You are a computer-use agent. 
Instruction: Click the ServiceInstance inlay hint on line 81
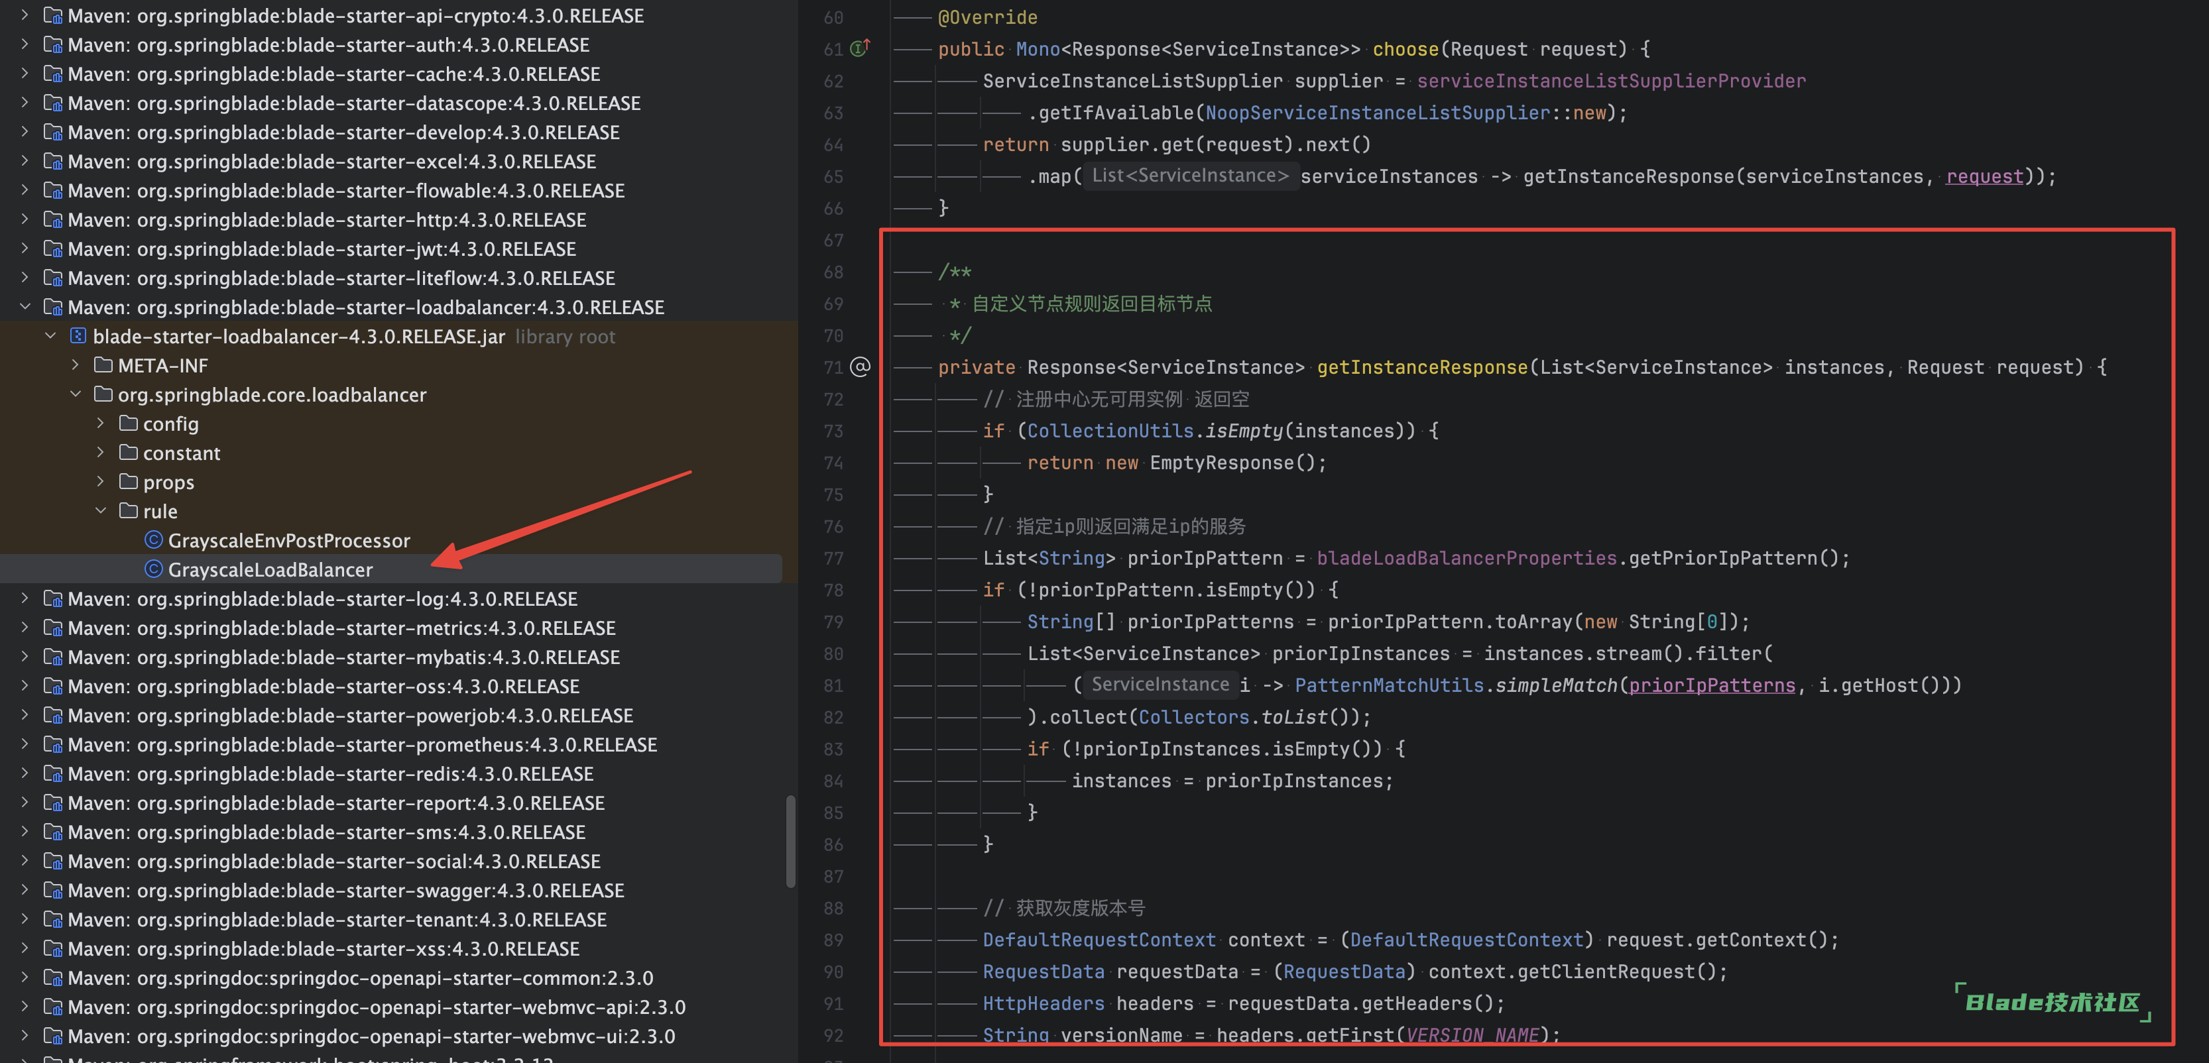(x=1160, y=684)
